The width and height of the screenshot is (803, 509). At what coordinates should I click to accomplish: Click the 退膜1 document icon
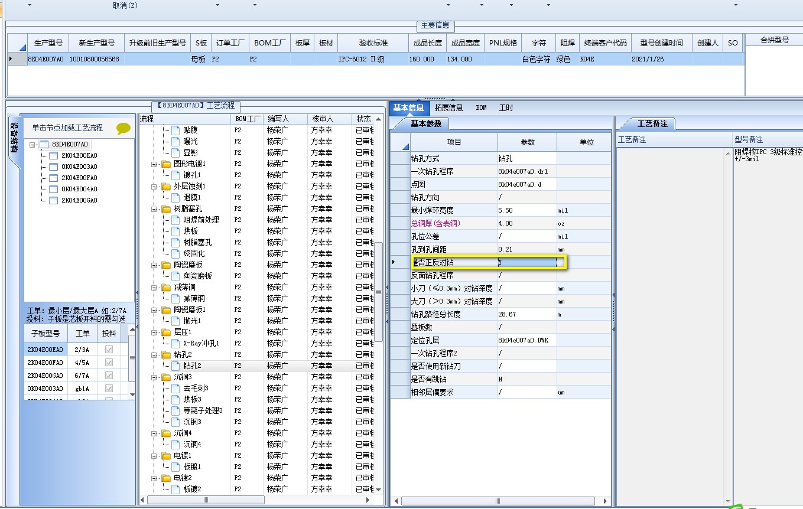tap(175, 197)
